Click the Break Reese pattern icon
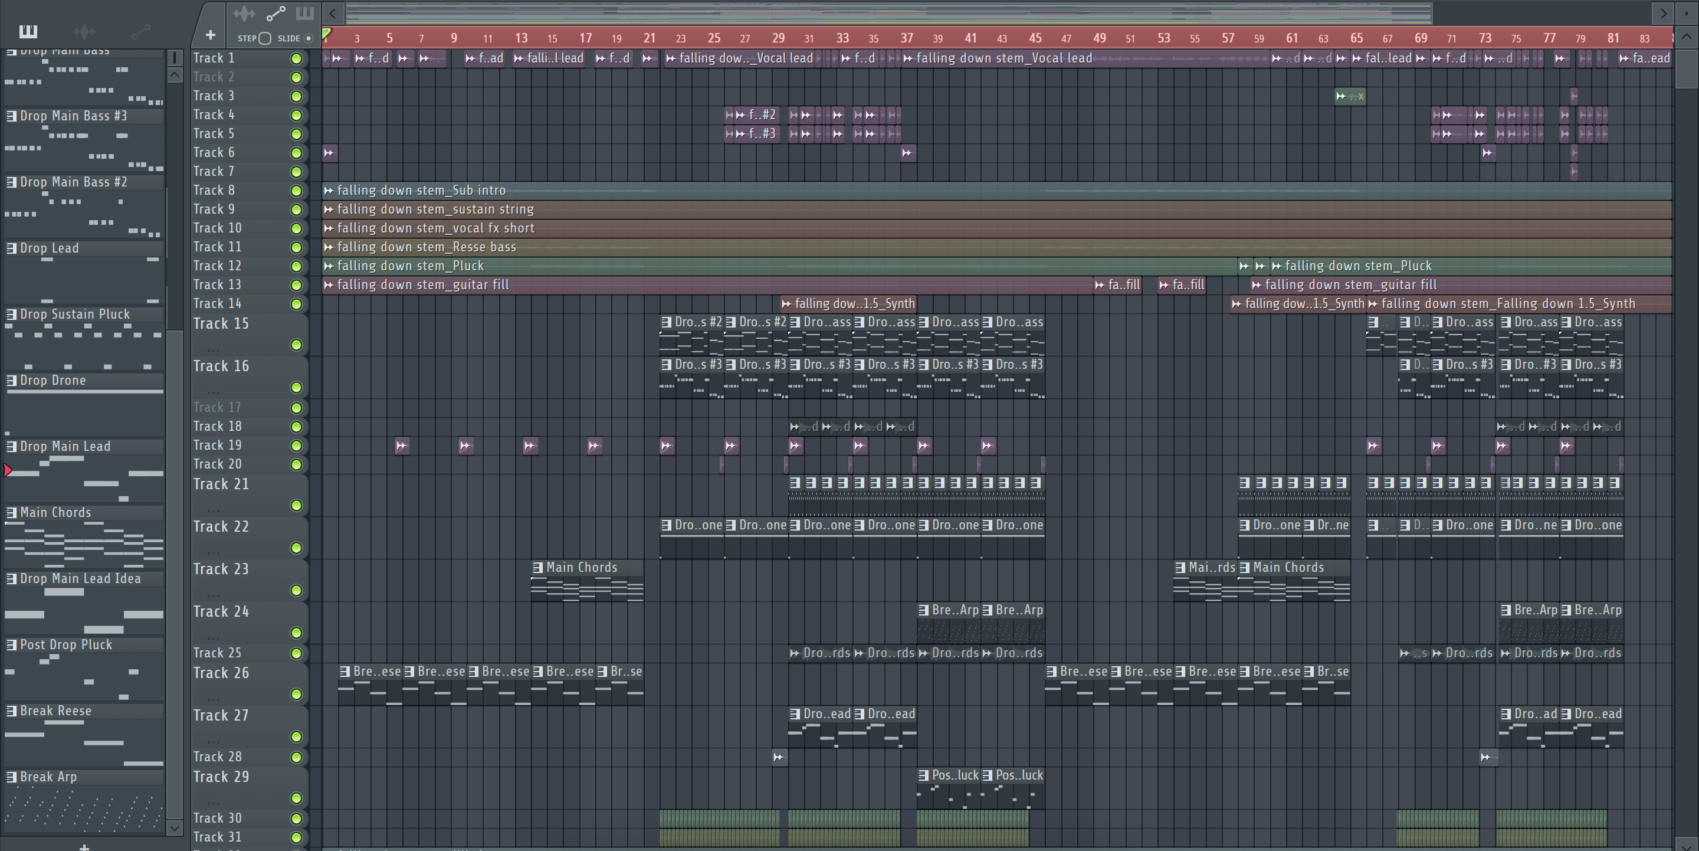 coord(11,711)
